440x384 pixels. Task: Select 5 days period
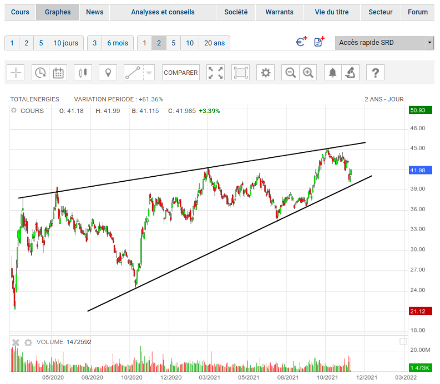point(41,43)
